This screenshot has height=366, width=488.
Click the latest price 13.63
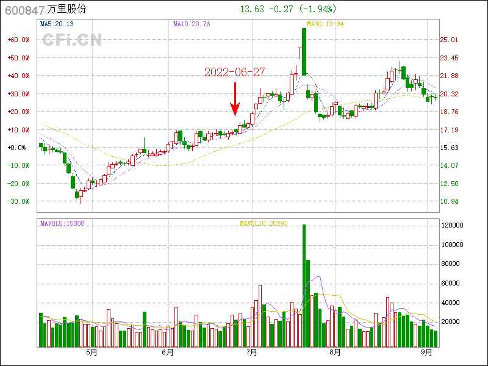pos(252,9)
